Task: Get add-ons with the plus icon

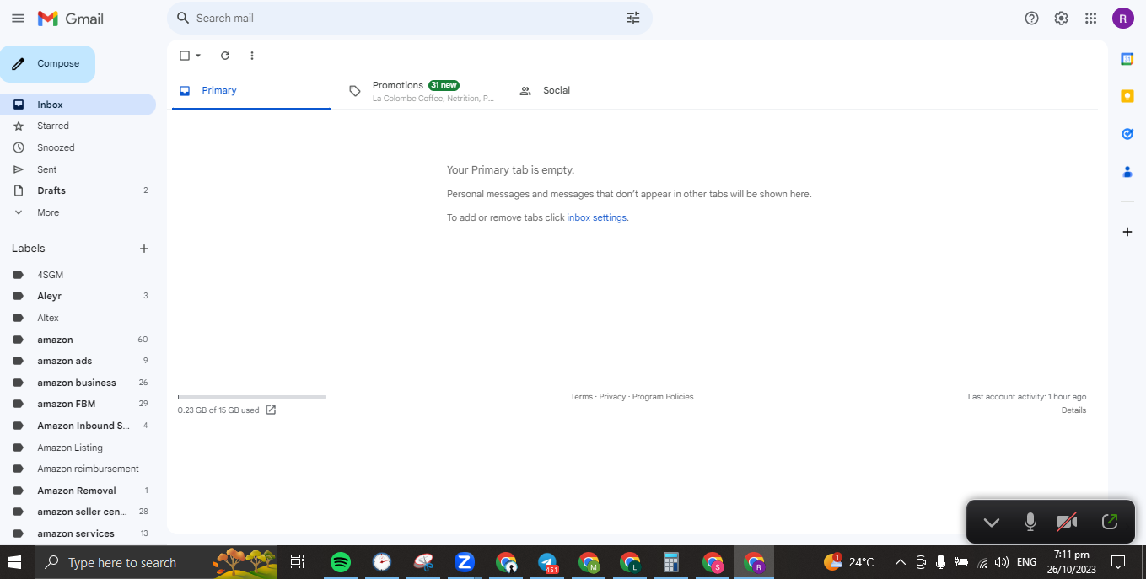Action: click(1127, 232)
